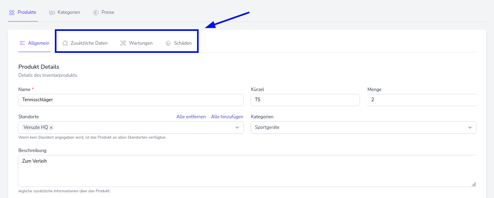Click the Menge quantity field
This screenshot has height=198, width=494.
421,100
